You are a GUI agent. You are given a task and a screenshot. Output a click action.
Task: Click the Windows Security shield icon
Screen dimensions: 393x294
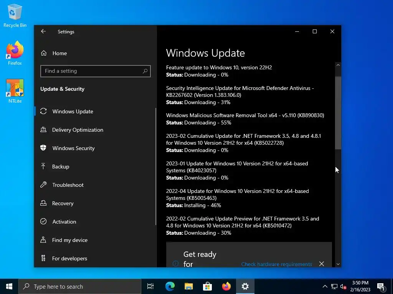coord(43,148)
